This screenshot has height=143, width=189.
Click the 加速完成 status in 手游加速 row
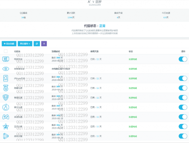(133, 117)
